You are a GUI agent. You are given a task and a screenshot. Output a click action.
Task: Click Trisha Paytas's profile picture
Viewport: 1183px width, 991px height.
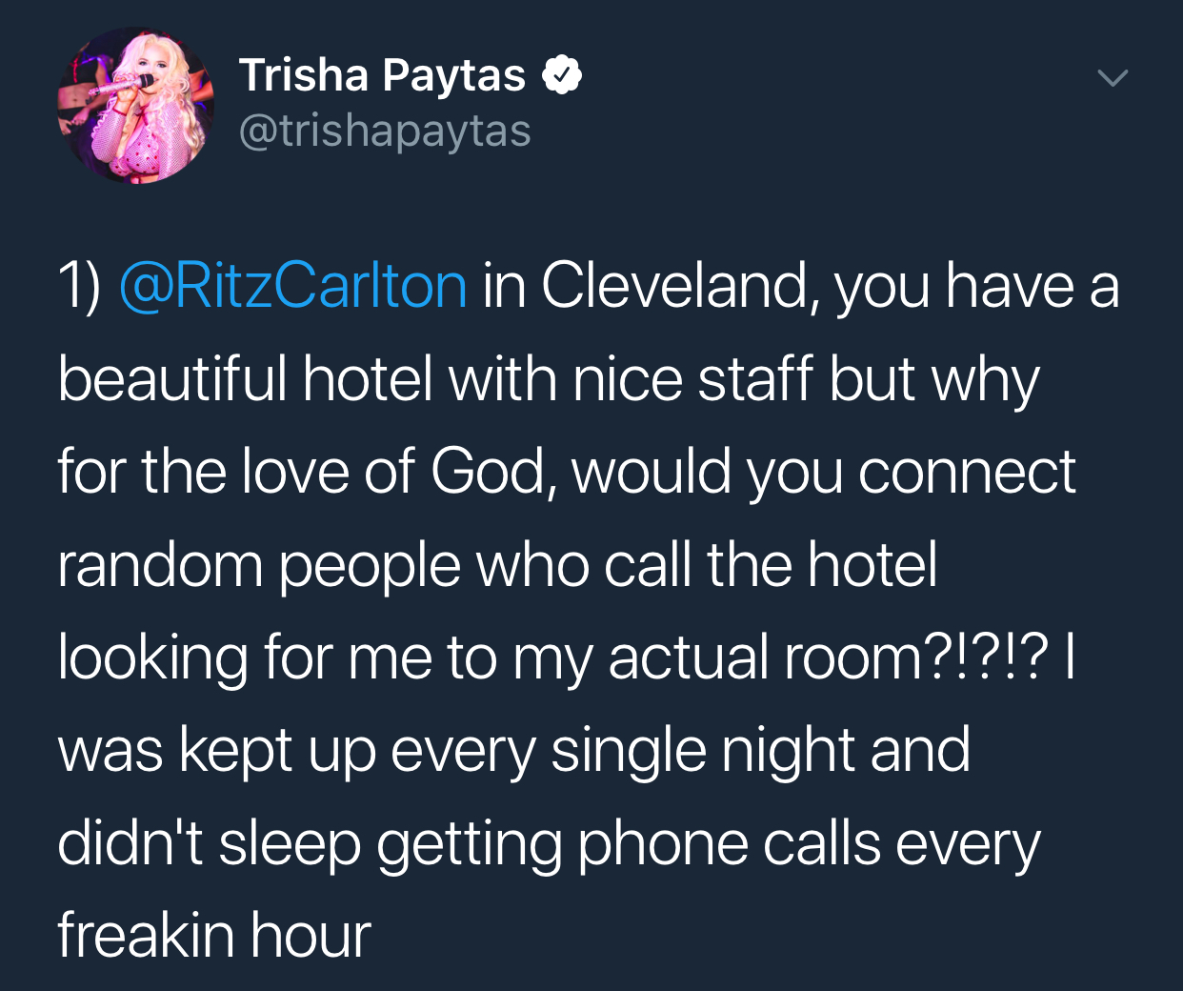135,105
